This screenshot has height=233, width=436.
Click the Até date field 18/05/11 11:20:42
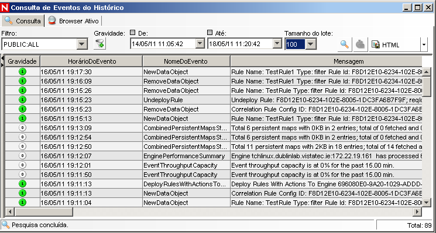pos(240,44)
